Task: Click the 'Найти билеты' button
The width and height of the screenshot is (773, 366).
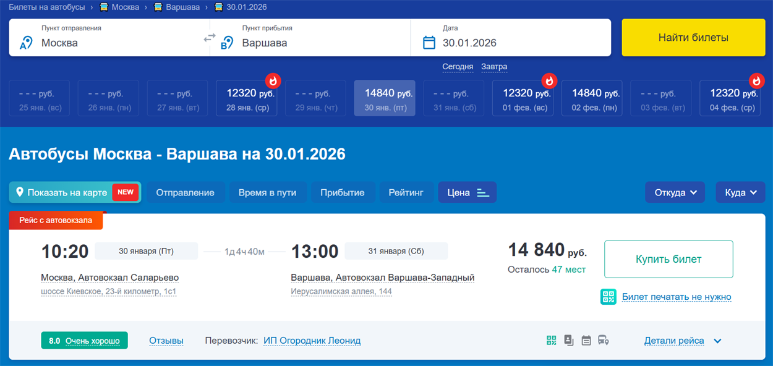Action: click(x=693, y=38)
